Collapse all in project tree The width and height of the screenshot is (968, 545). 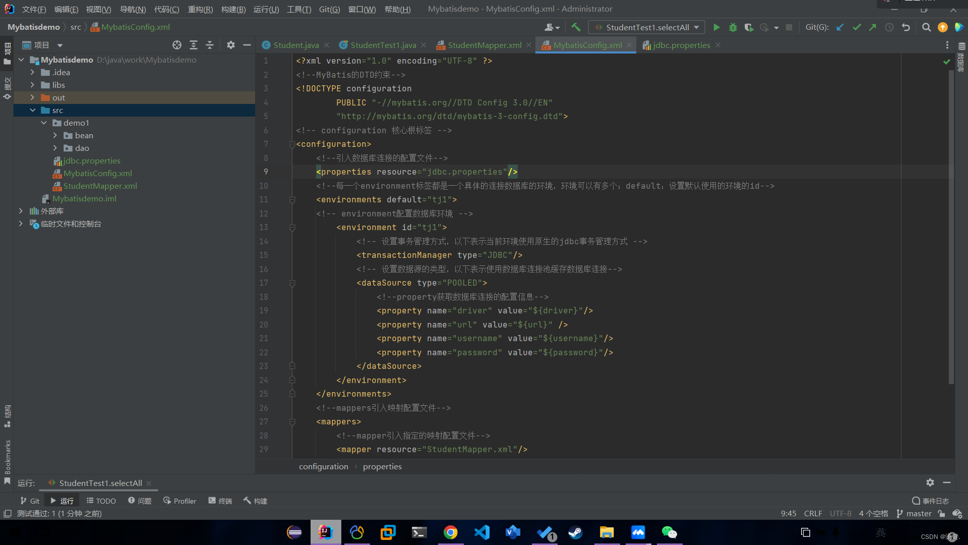click(x=210, y=45)
